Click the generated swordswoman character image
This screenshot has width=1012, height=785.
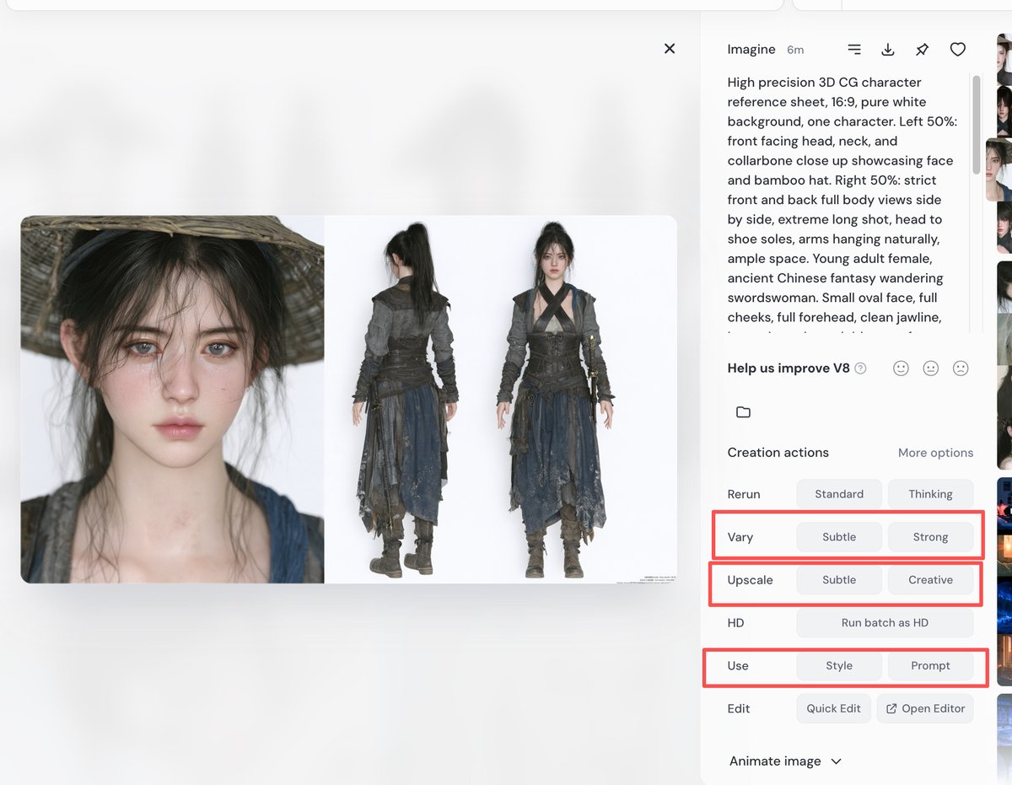click(348, 399)
